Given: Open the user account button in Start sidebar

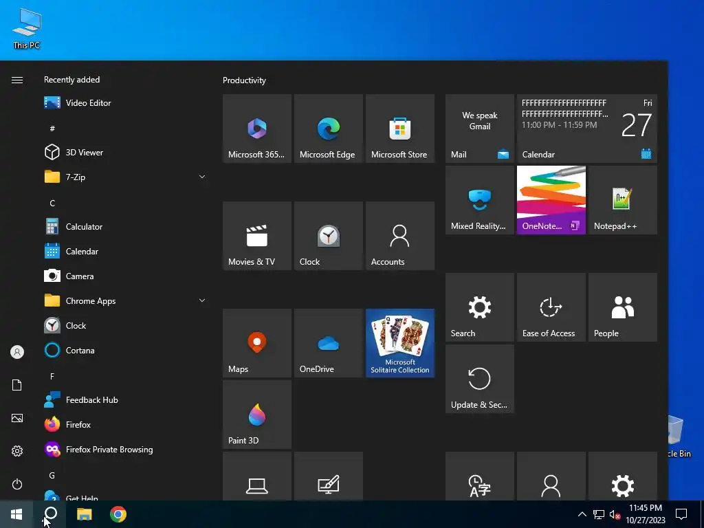Looking at the screenshot, I should point(17,352).
